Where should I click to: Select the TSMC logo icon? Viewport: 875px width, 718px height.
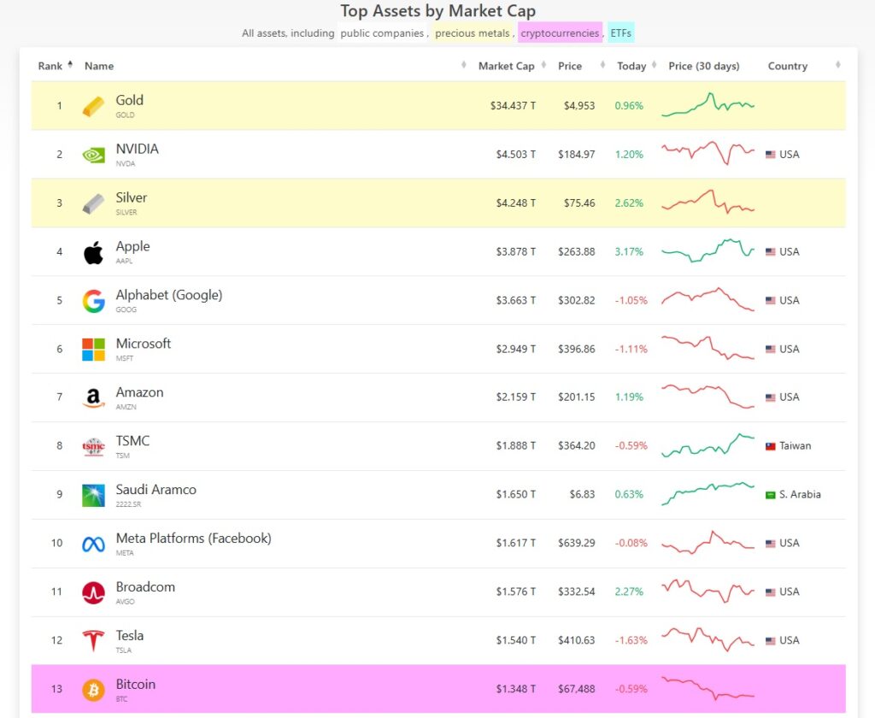point(93,445)
